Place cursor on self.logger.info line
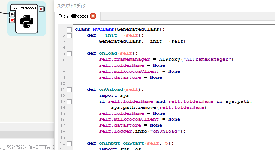The height and width of the screenshot is (150, 275). click(142, 131)
